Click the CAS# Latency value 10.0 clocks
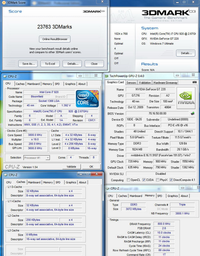 [x=164, y=233]
